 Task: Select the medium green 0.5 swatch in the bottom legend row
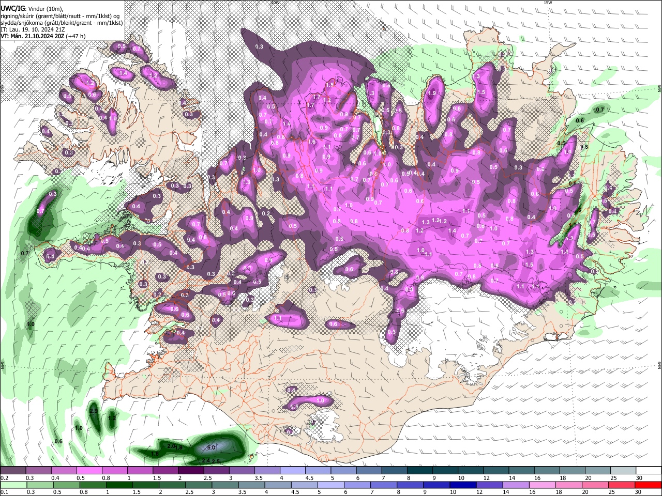coord(66,485)
